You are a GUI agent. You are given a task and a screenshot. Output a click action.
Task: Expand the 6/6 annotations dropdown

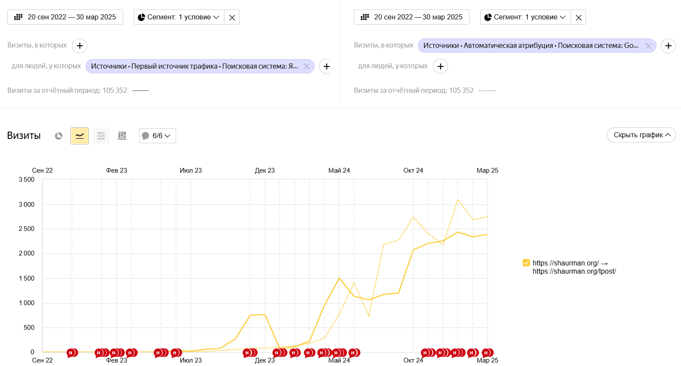(158, 136)
